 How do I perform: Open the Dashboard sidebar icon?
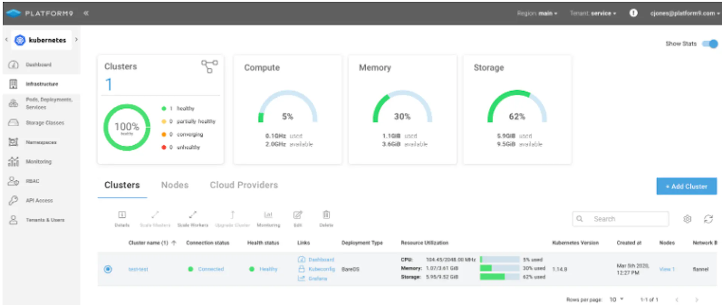[x=14, y=65]
